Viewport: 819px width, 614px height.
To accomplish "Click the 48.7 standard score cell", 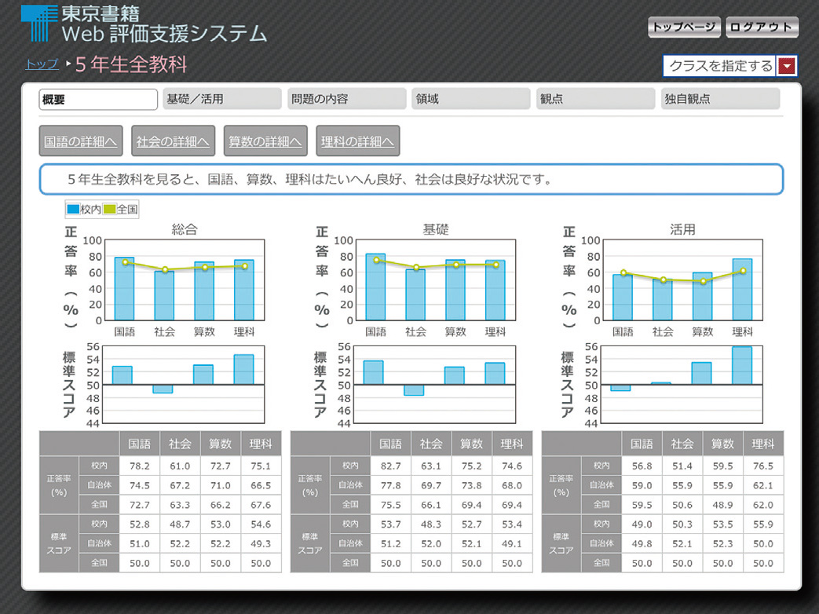I will 180,524.
